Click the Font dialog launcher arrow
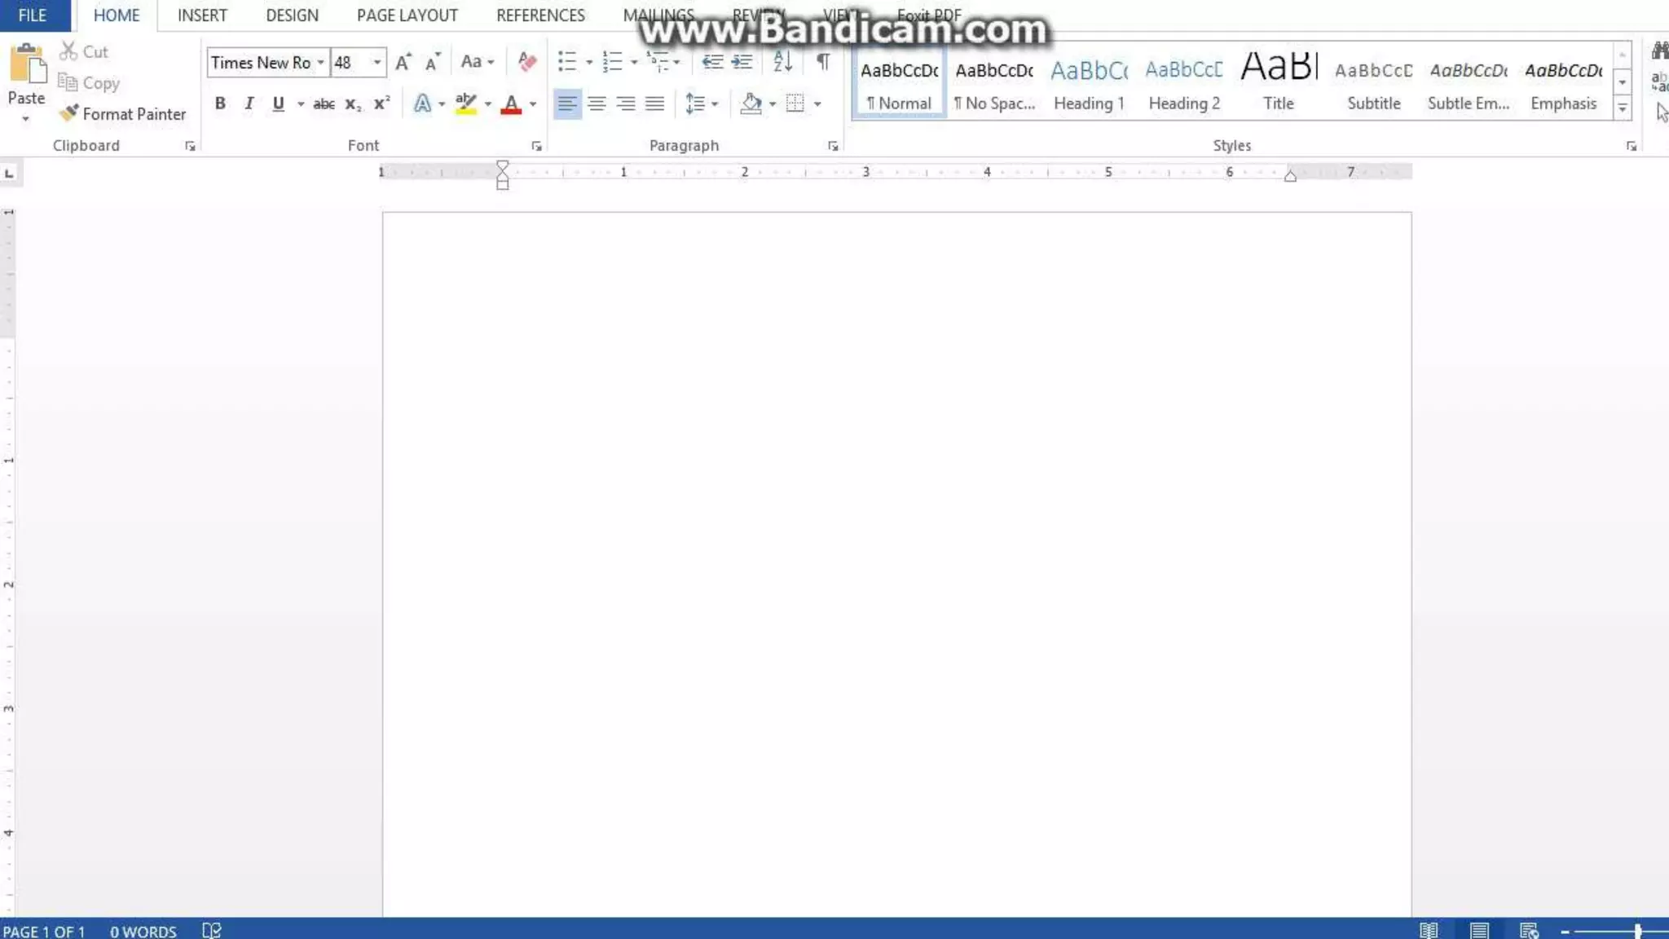The width and height of the screenshot is (1669, 939). [536, 146]
